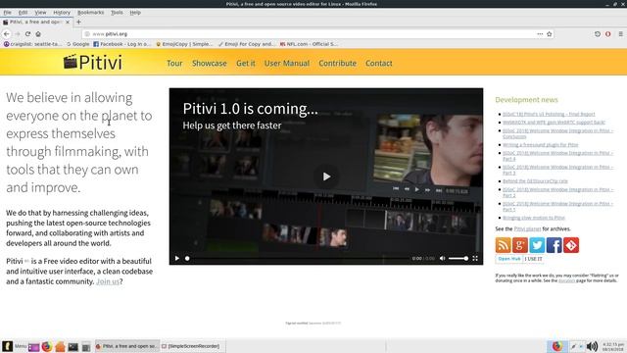Click the video seek progress bar

click(298, 259)
